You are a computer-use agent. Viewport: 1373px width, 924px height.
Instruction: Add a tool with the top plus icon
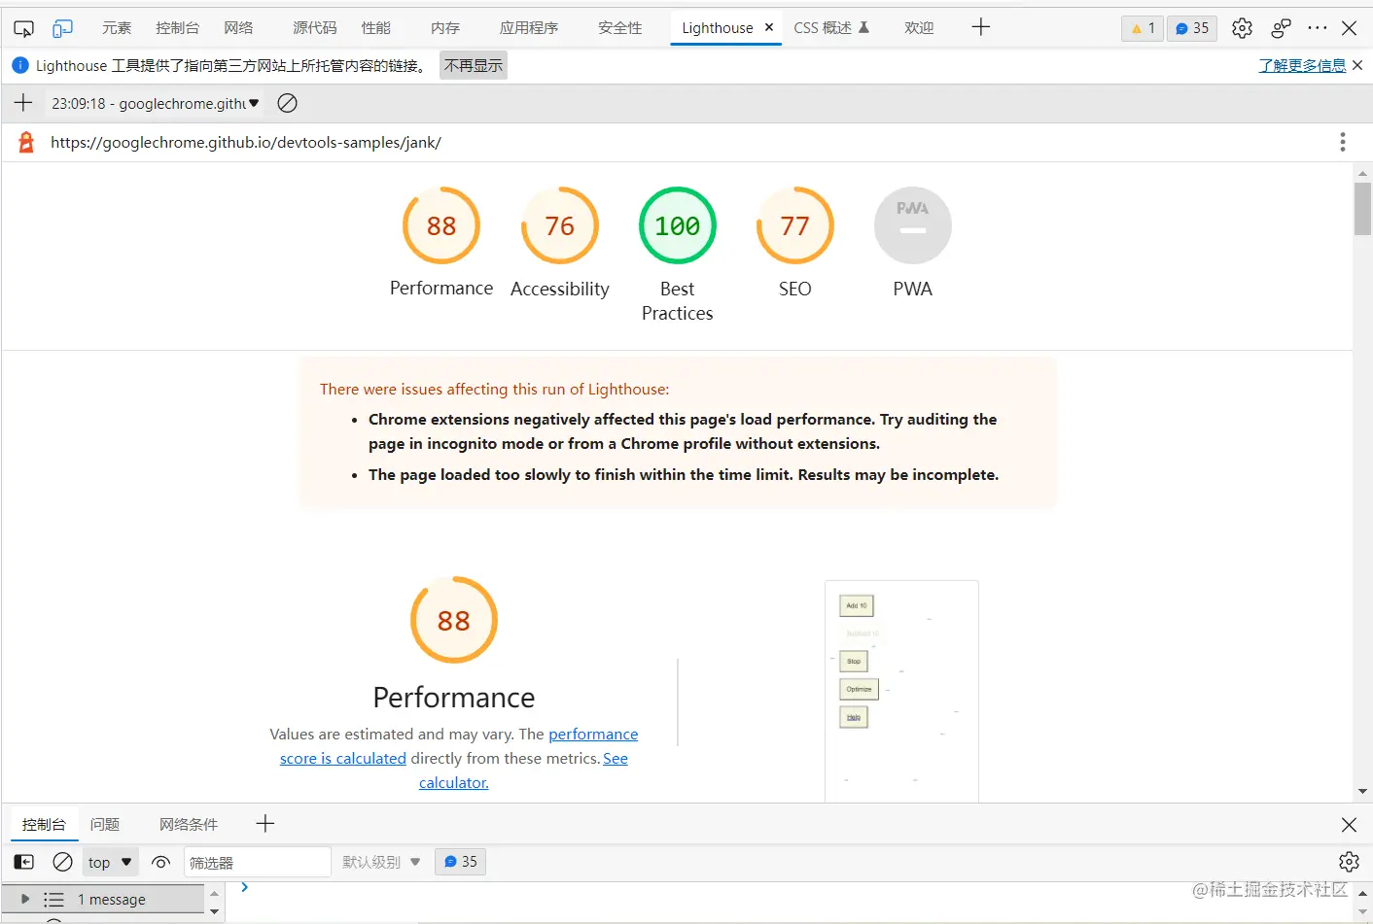pos(981,27)
